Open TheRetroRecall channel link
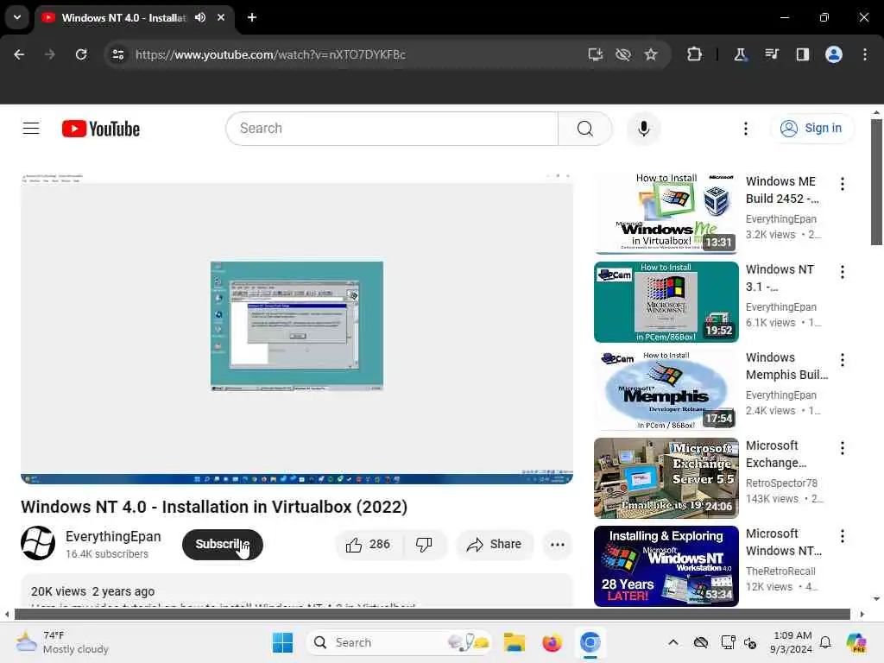 coord(780,571)
